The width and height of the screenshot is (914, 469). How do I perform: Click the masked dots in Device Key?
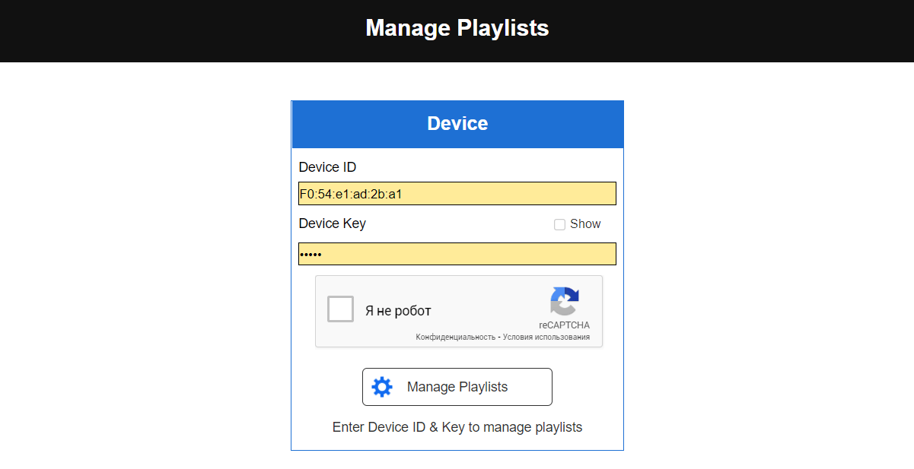tap(311, 254)
